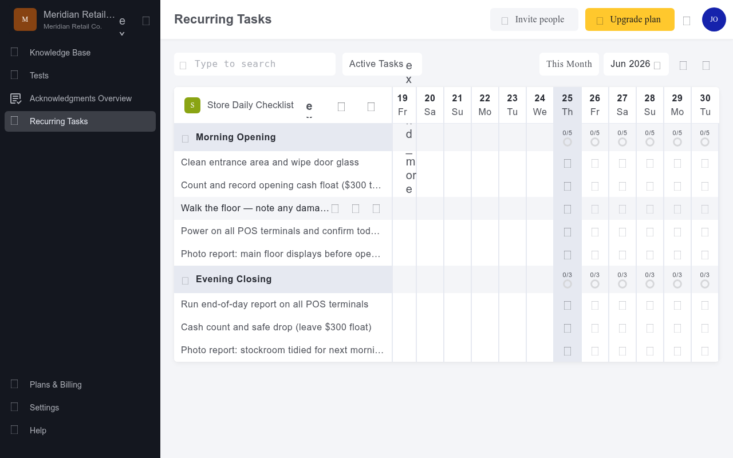
Task: Open task 'Clean entrance area and wipe door glass'
Action: click(x=270, y=163)
